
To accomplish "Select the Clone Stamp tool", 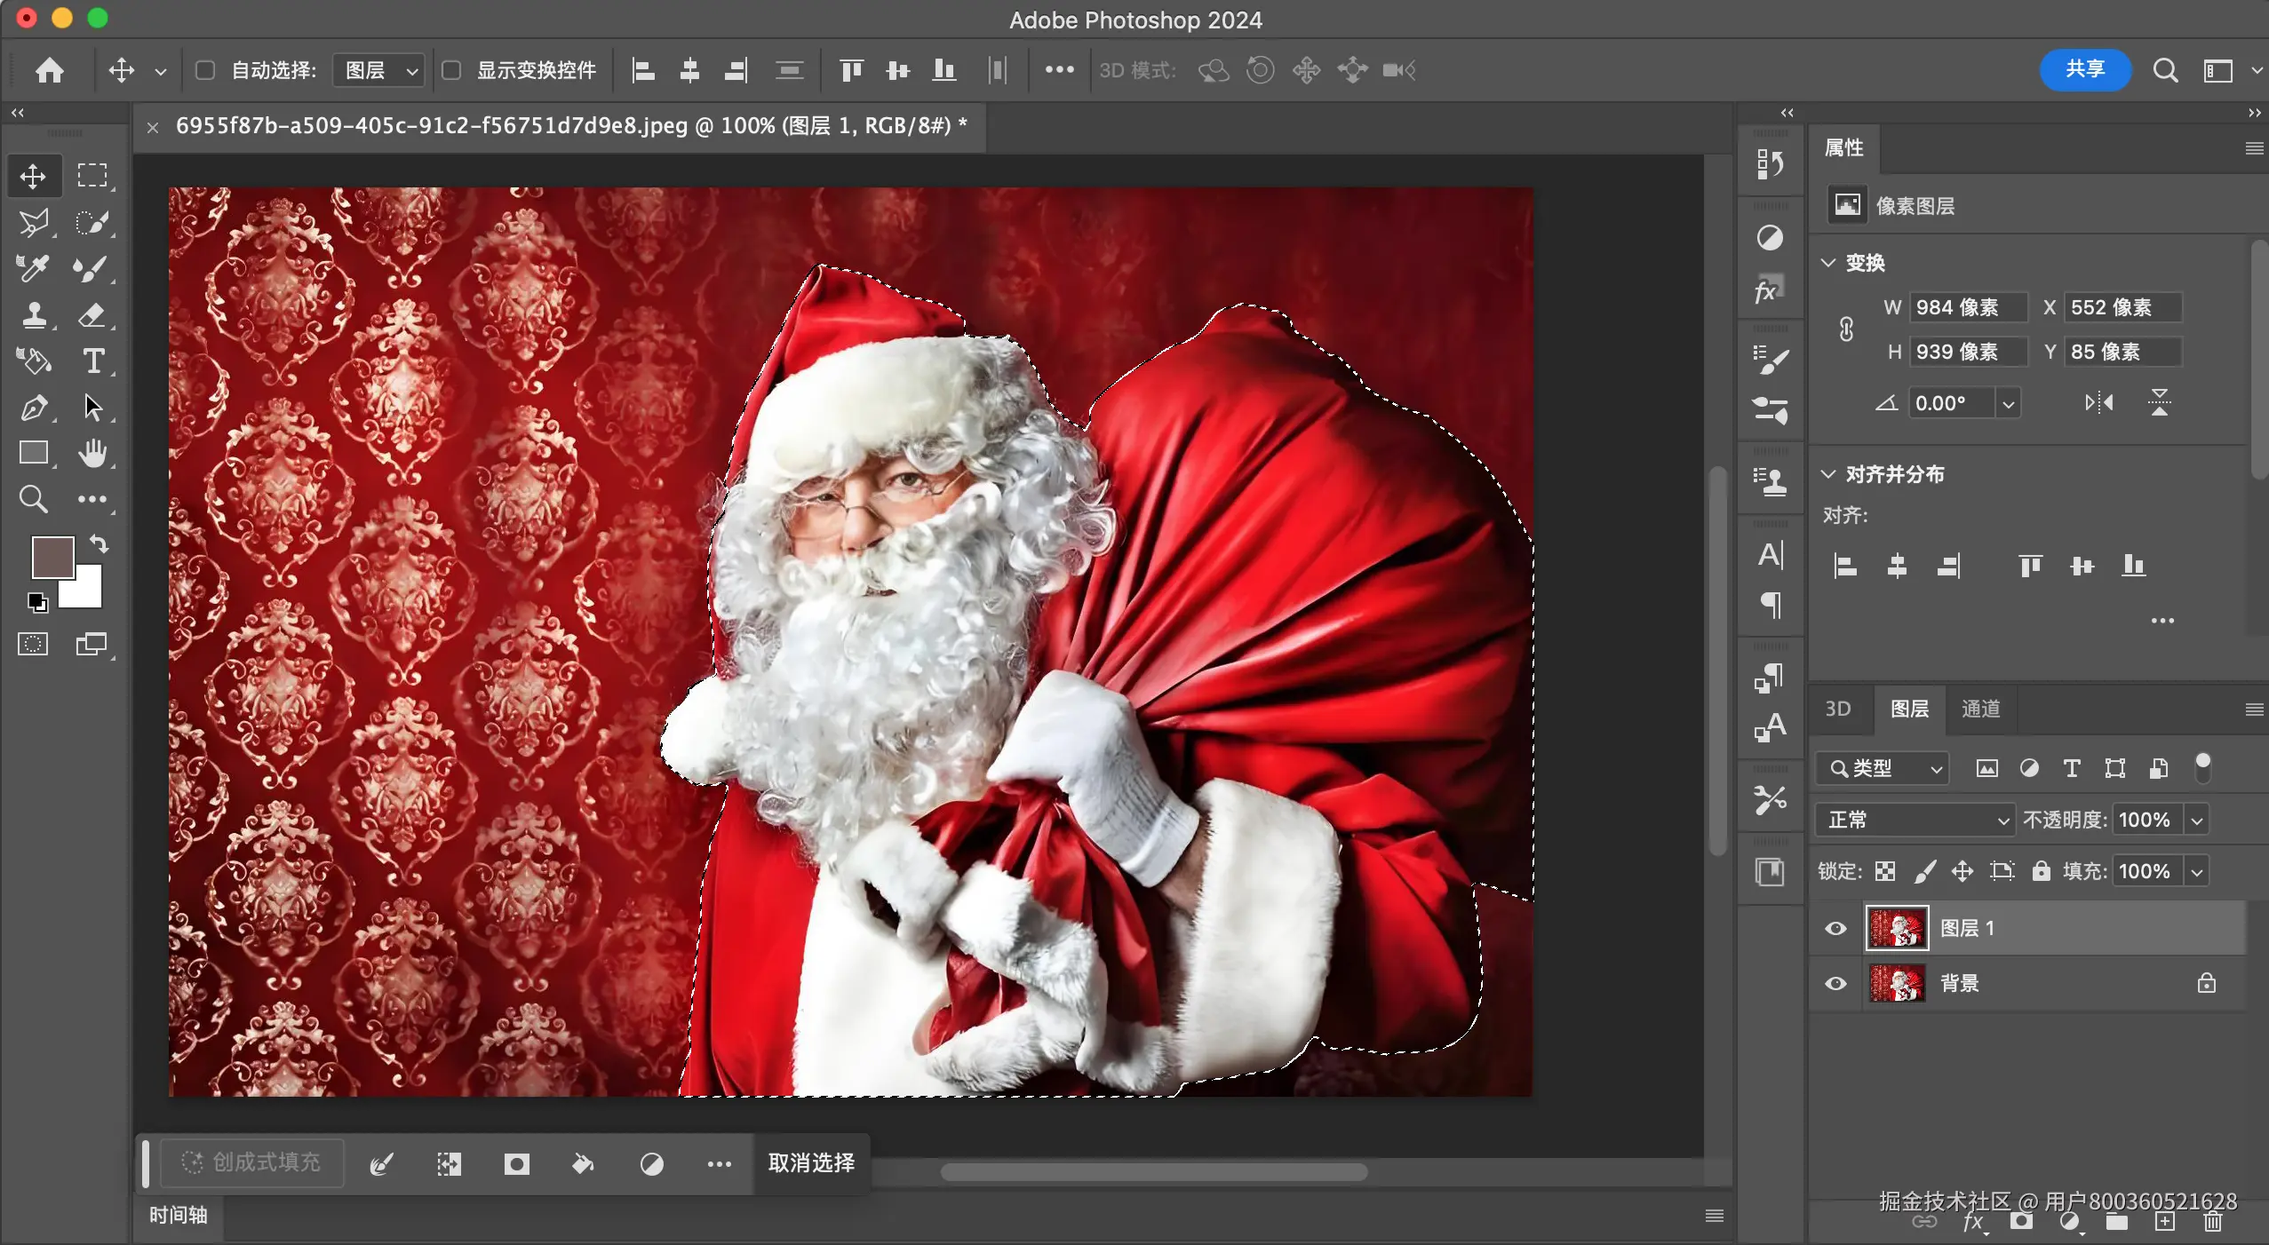I will 34,316.
